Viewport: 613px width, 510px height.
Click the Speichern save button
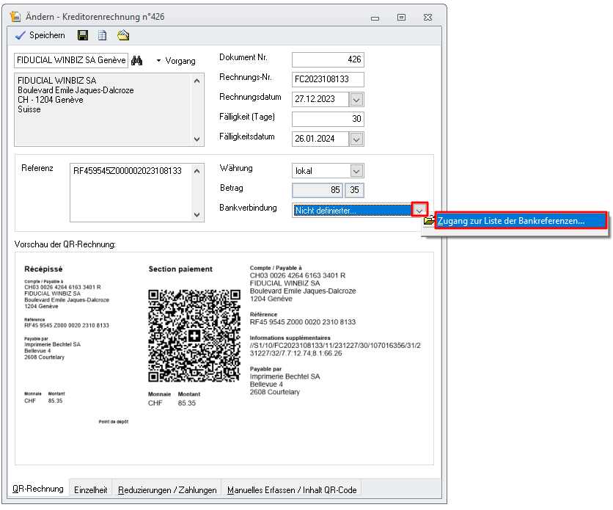pos(40,35)
